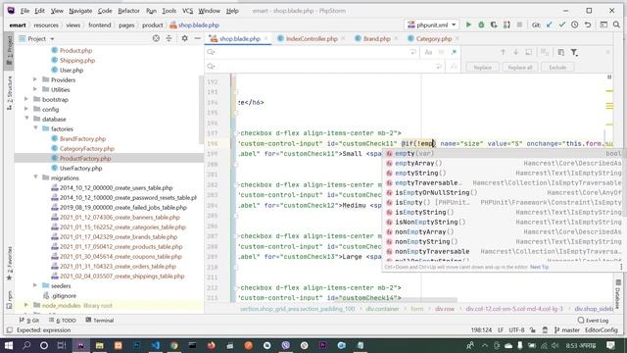Click the Exclude button

point(557,68)
